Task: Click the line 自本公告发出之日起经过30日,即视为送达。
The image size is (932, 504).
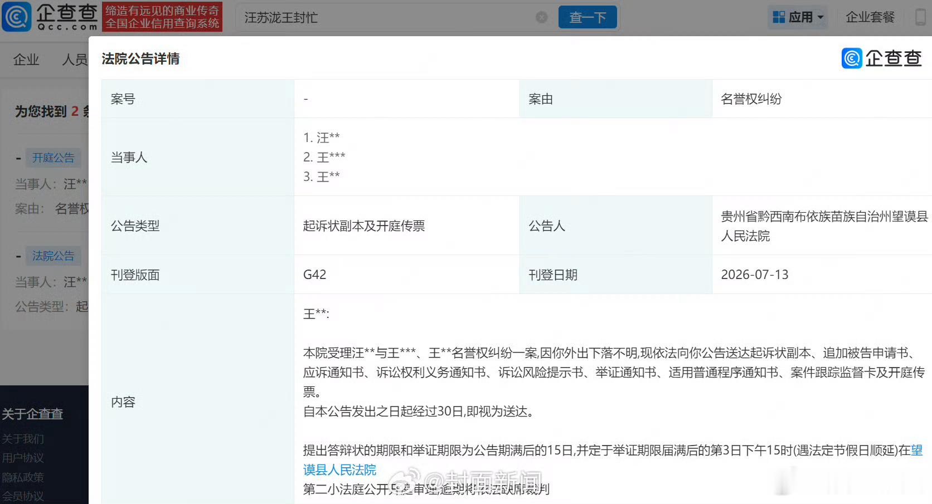Action: click(420, 412)
